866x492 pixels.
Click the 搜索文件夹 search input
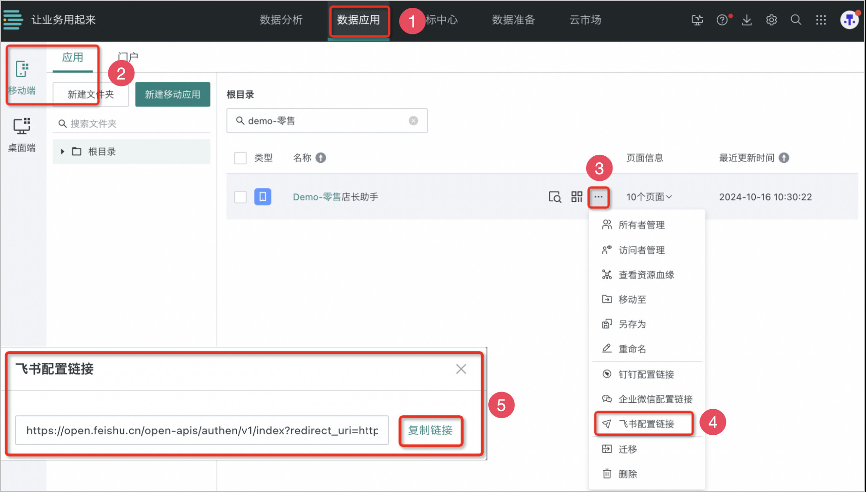tap(135, 124)
